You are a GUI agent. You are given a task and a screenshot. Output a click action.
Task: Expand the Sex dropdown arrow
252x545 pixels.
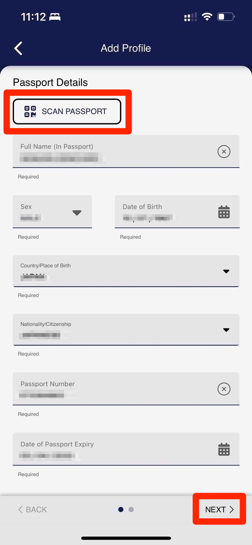76,212
